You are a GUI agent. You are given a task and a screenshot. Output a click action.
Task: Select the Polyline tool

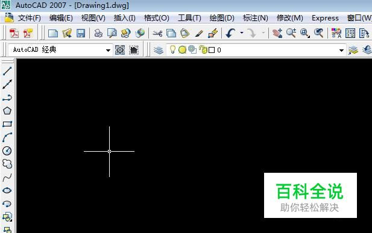pos(7,98)
